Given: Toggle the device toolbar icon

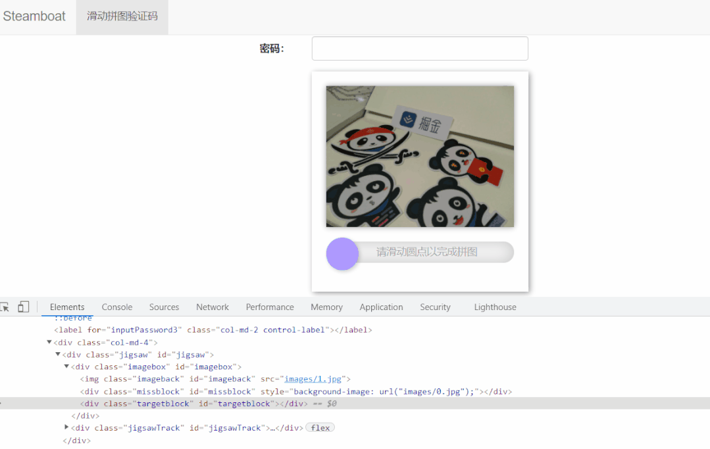Looking at the screenshot, I should point(24,307).
